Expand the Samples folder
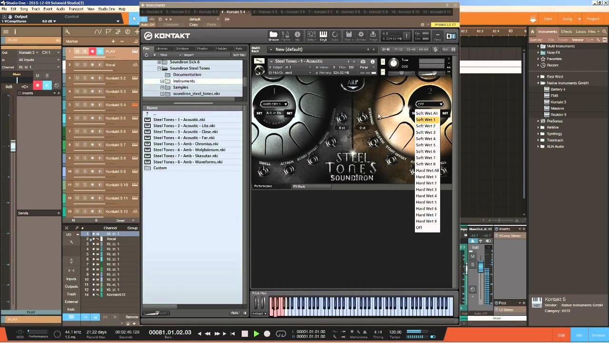The image size is (609, 343). tap(162, 87)
